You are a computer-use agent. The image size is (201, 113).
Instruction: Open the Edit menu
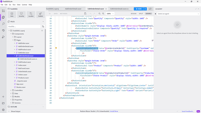click(6, 5)
